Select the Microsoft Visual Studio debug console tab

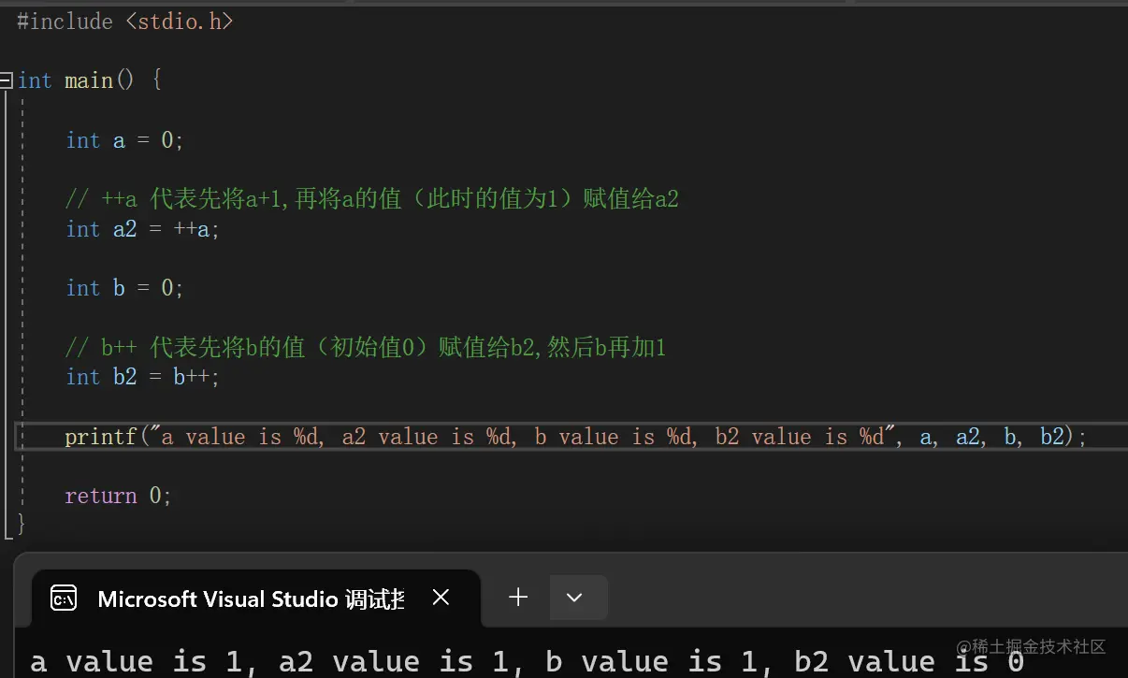click(256, 599)
